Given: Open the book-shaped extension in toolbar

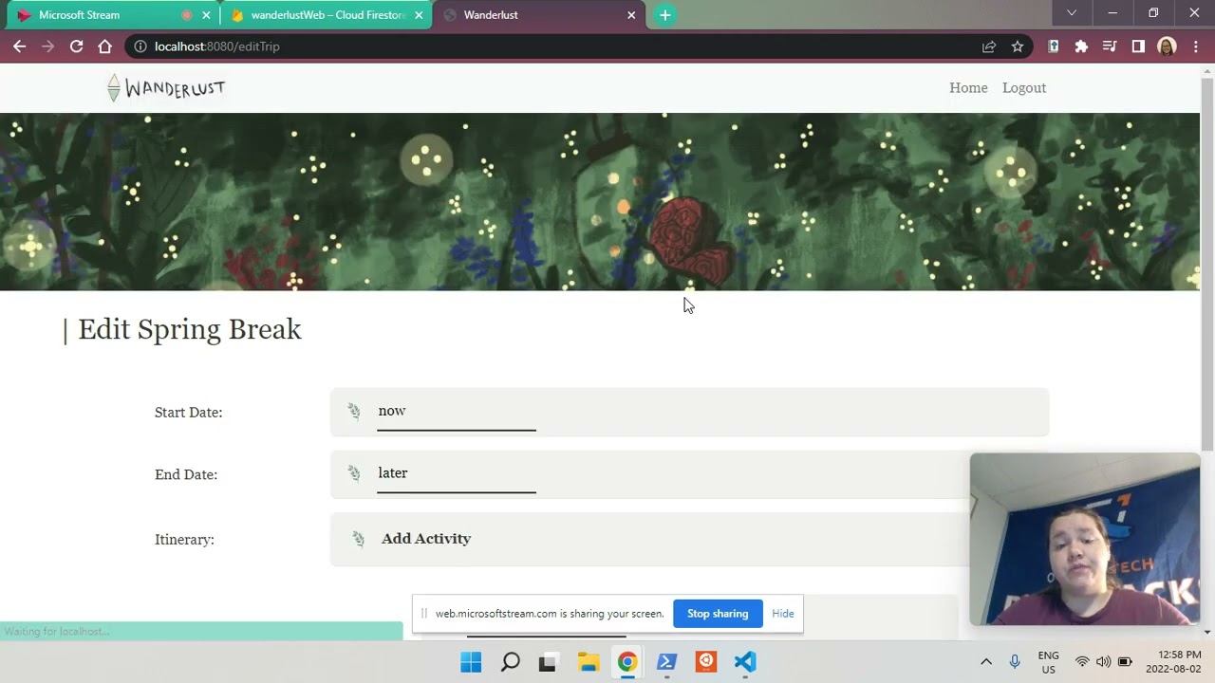Looking at the screenshot, I should coord(1054,46).
